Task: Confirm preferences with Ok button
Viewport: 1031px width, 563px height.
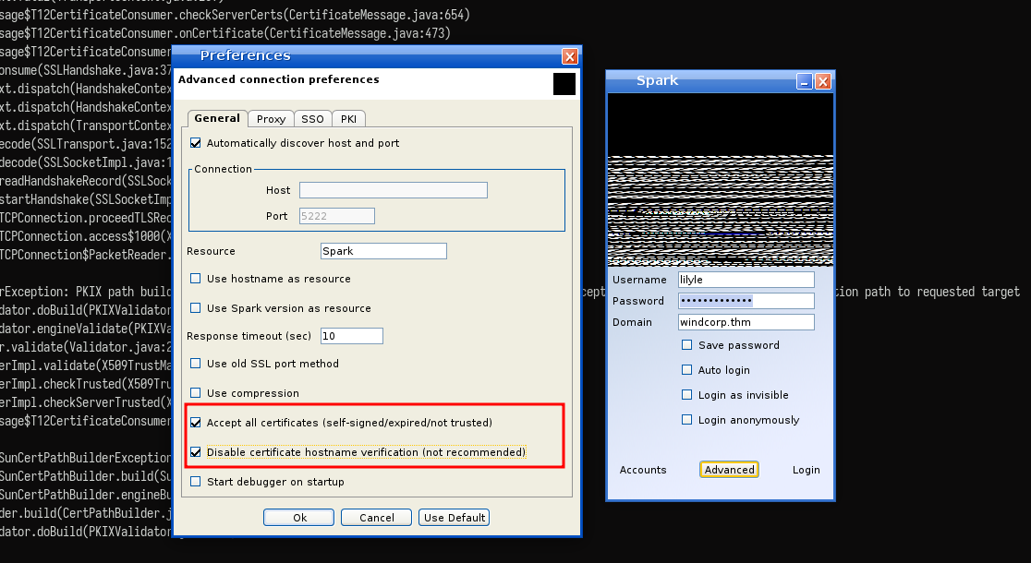Action: (x=299, y=518)
